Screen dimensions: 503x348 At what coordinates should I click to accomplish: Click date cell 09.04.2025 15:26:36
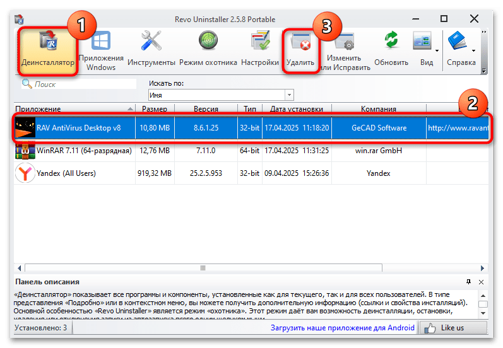point(297,173)
